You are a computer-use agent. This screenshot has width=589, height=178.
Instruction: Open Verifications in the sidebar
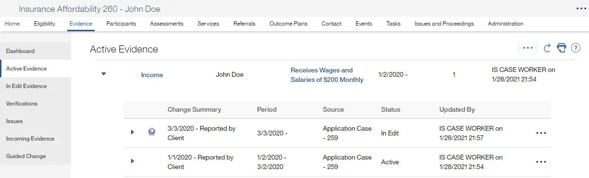(36, 104)
